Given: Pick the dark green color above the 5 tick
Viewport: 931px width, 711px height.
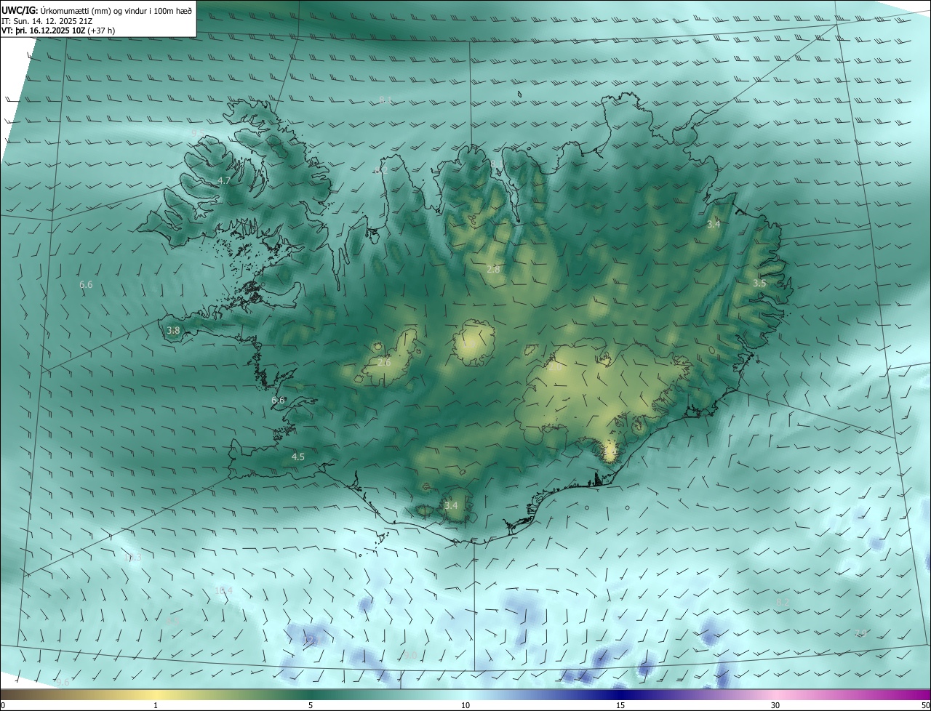Looking at the screenshot, I should [311, 694].
